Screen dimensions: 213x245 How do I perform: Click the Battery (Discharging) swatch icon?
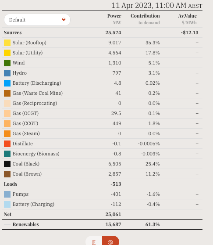[7, 83]
